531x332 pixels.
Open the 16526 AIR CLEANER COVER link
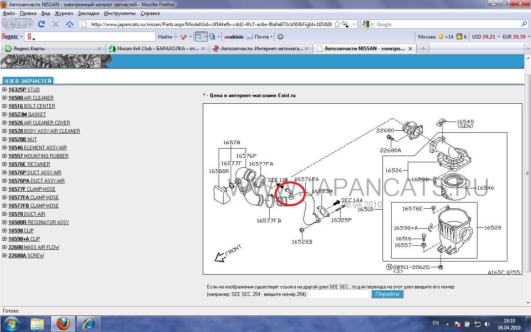click(39, 122)
